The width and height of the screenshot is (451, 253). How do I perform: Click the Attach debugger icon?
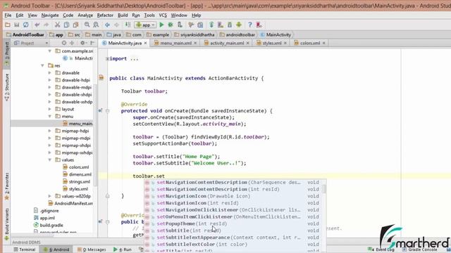pyautogui.click(x=180, y=25)
